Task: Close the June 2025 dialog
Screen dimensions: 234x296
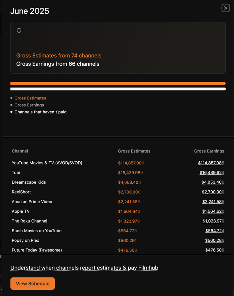Action: tap(226, 8)
